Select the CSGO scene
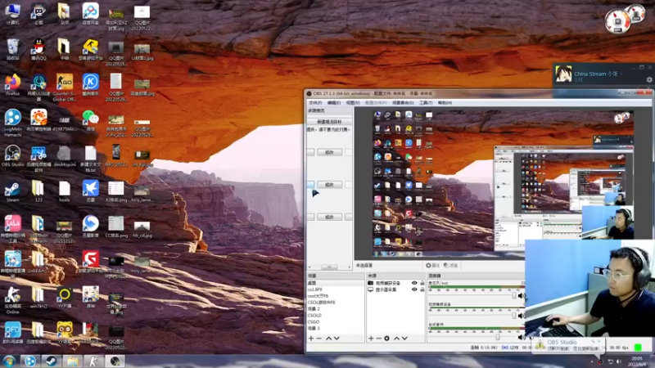 (336, 321)
